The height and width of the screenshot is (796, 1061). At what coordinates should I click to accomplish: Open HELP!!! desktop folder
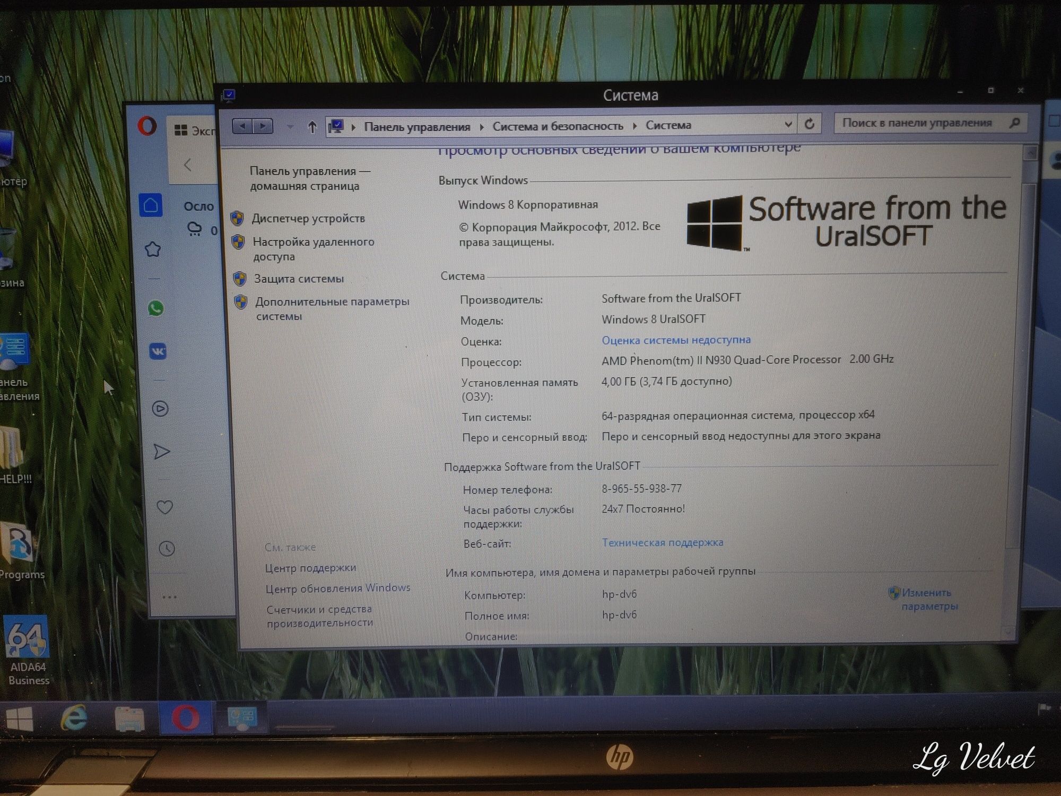[15, 455]
